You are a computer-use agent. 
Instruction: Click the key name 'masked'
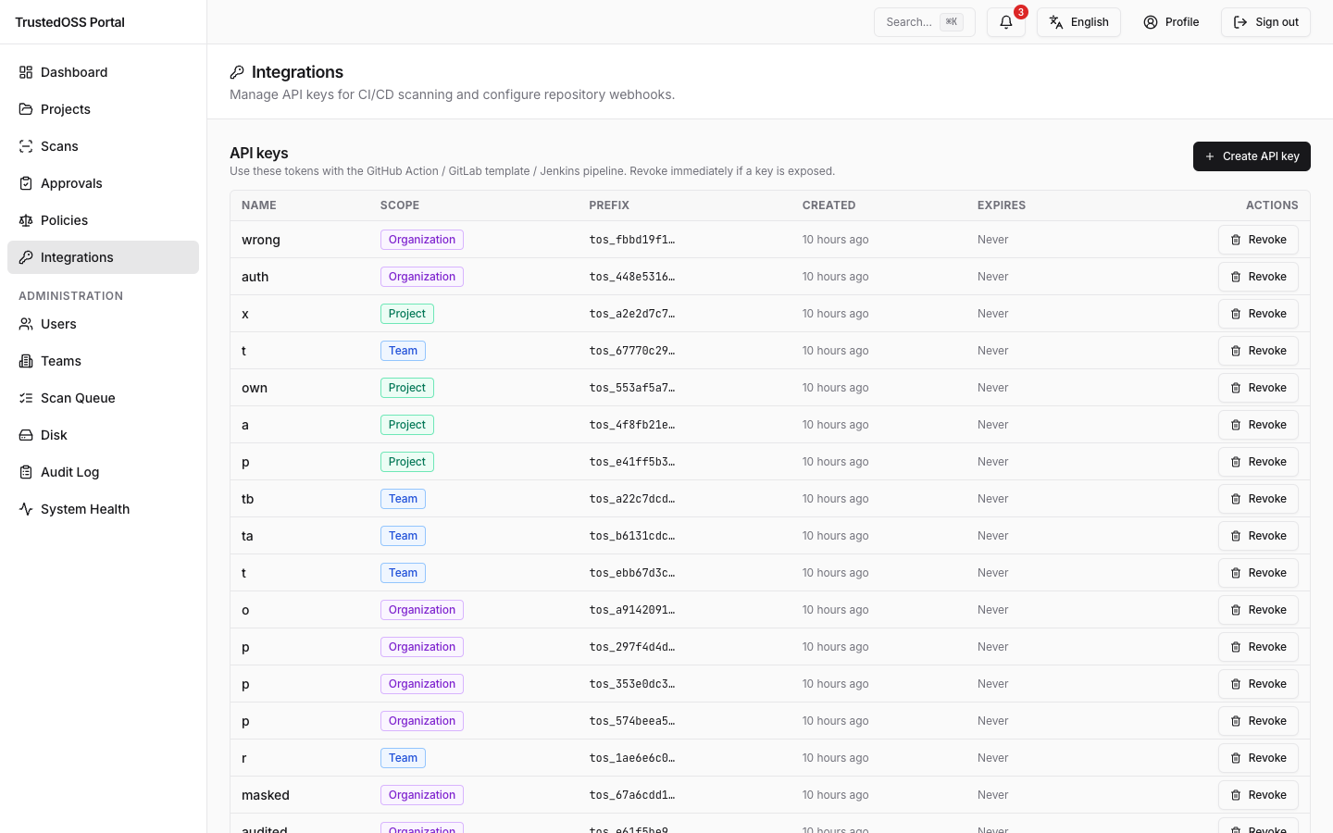(266, 795)
